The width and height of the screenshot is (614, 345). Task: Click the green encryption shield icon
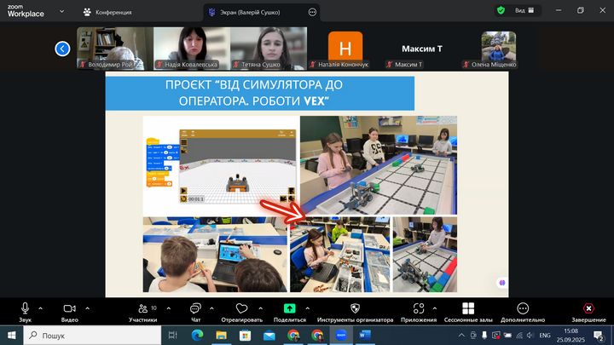[501, 10]
